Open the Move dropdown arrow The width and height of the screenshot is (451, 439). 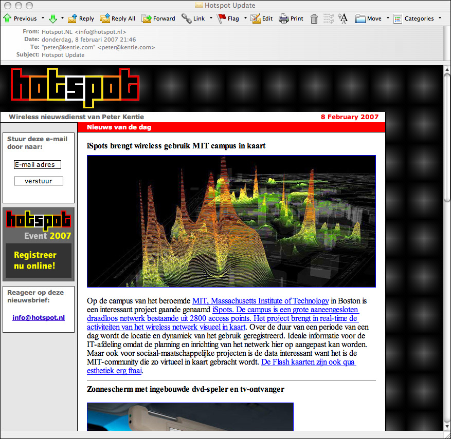[388, 18]
